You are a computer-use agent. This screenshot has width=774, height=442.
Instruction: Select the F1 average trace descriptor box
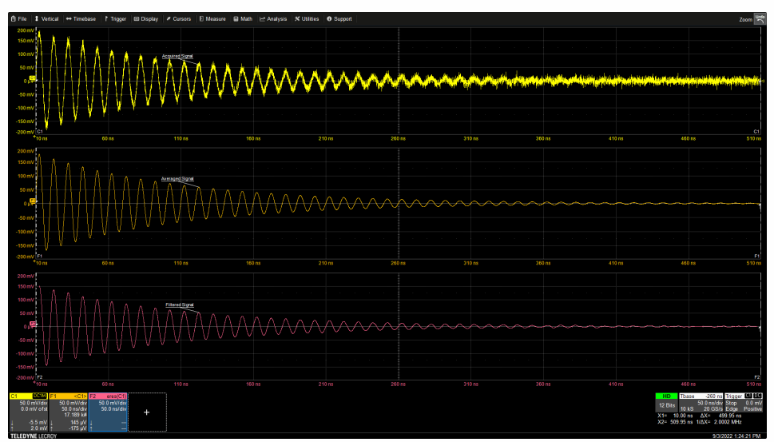[68, 412]
